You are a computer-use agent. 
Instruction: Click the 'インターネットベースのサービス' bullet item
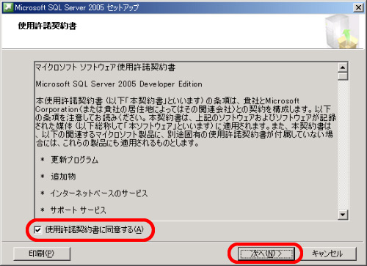tap(99, 193)
